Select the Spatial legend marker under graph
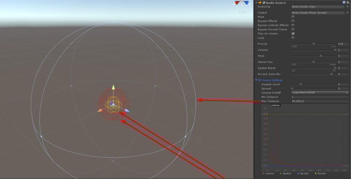 pyautogui.click(x=280, y=174)
